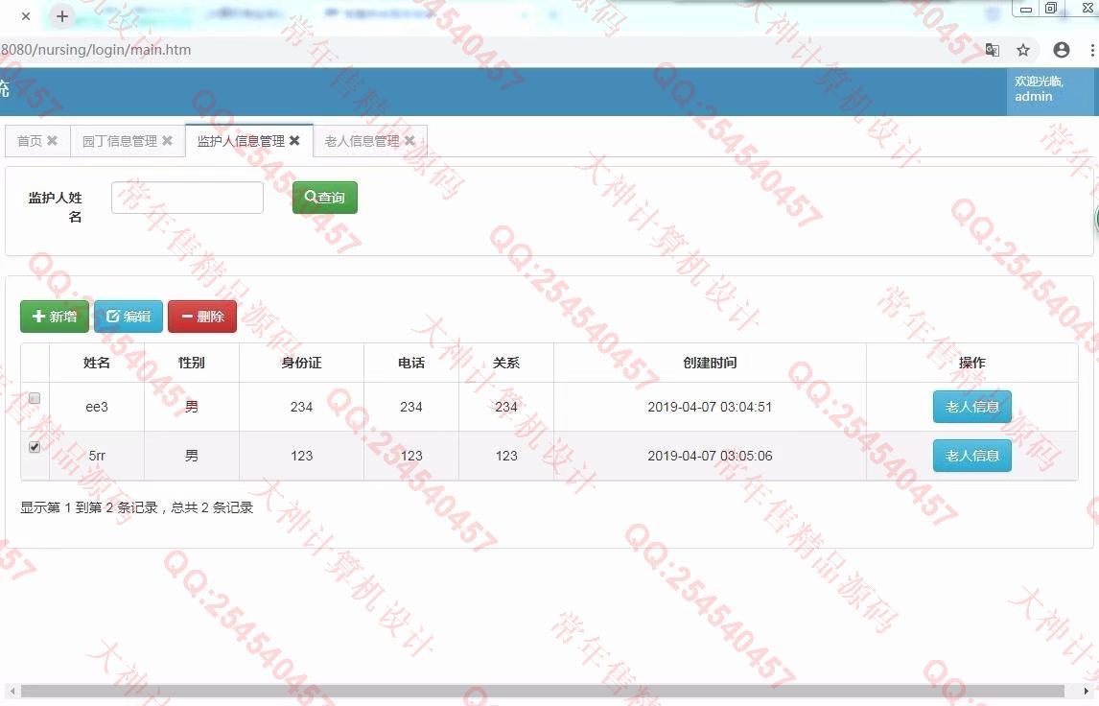1099x706 pixels.
Task: Close the 首页 tab with its X icon
Action: [x=52, y=141]
